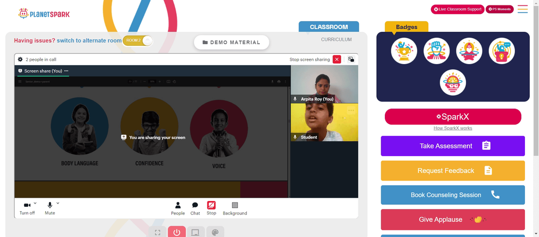Click the SparkX button
539x237 pixels.
(453, 117)
